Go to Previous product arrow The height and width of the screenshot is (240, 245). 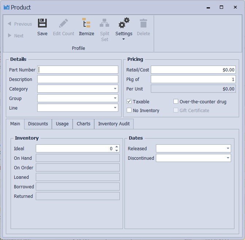10,24
